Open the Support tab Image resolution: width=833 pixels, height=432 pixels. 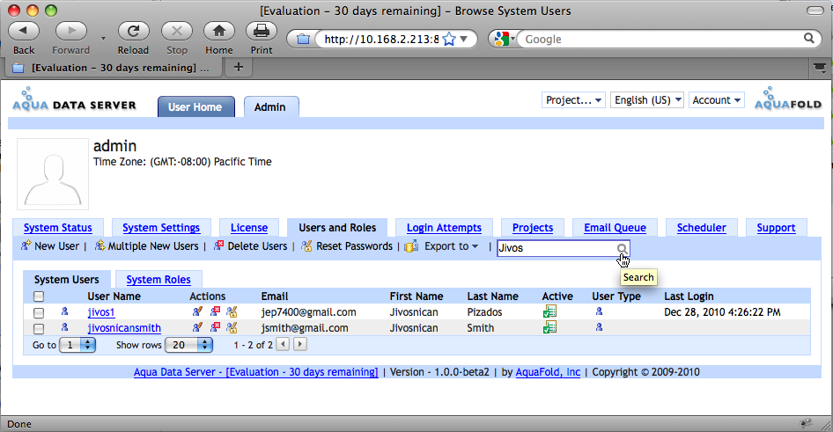click(x=776, y=228)
